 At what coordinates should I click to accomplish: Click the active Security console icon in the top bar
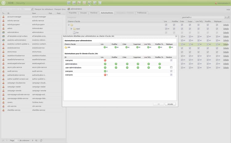pyautogui.click(x=89, y=3)
